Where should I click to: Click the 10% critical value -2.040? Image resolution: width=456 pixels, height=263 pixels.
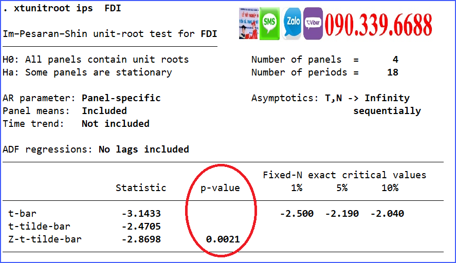[387, 213]
